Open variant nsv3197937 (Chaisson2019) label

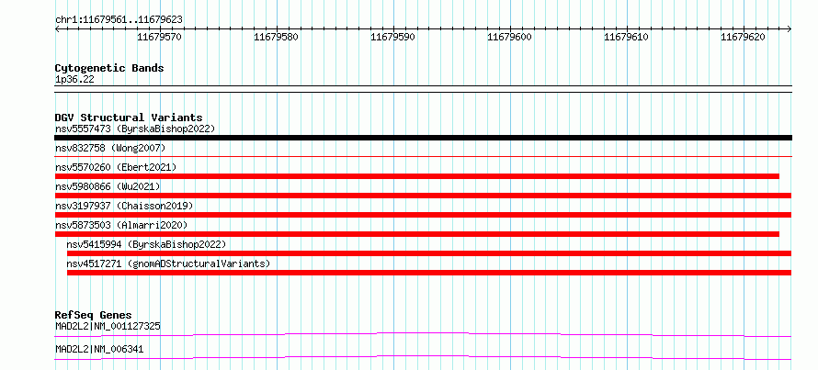click(124, 206)
